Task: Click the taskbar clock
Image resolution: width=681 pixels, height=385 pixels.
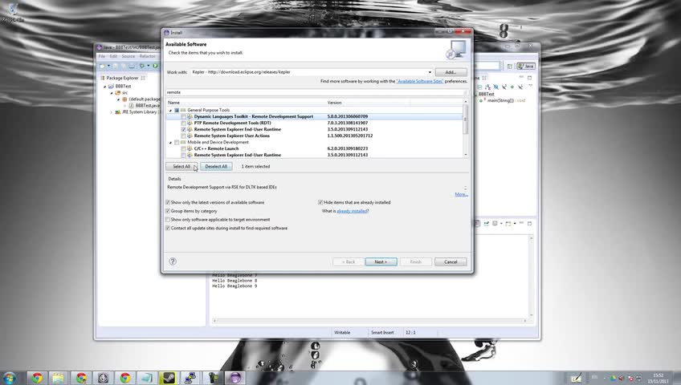Action: 658,378
